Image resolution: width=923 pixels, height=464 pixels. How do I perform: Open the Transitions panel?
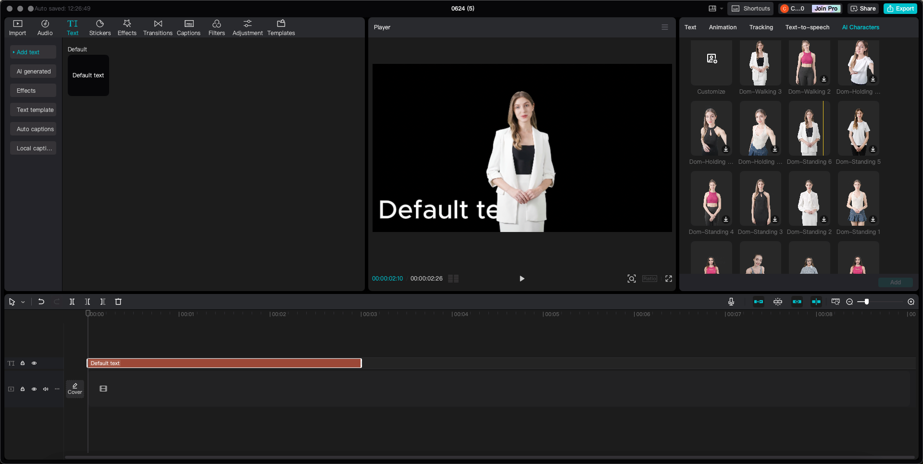[157, 27]
